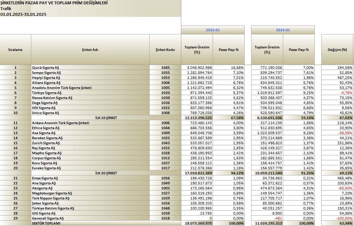Select Neova Katılım Sigorta AŞ cell
The image size is (354, 226).
coord(90,98)
